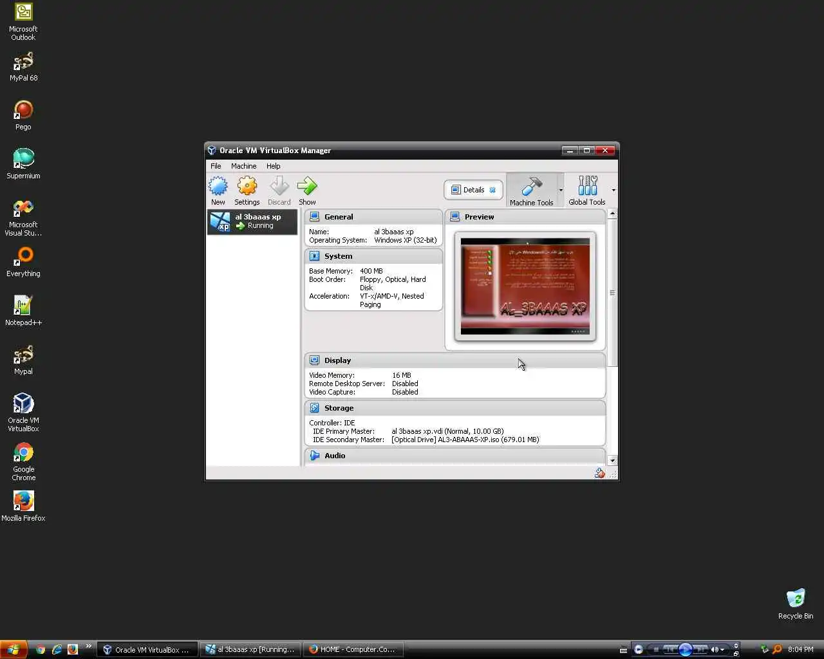Open the Machine menu

click(244, 166)
